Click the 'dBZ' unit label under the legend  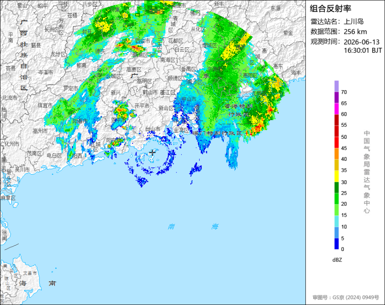pyautogui.click(x=337, y=260)
